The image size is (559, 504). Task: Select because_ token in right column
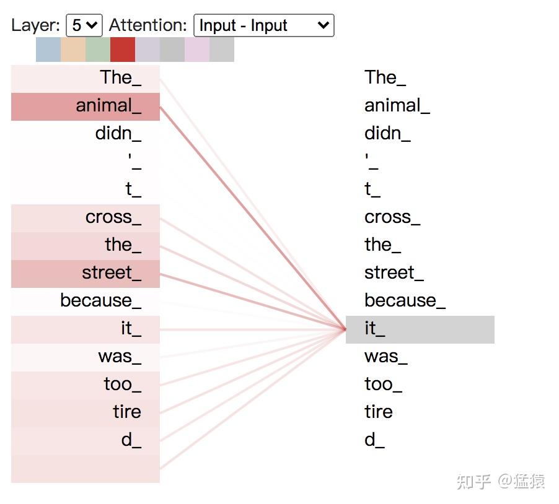coord(405,301)
